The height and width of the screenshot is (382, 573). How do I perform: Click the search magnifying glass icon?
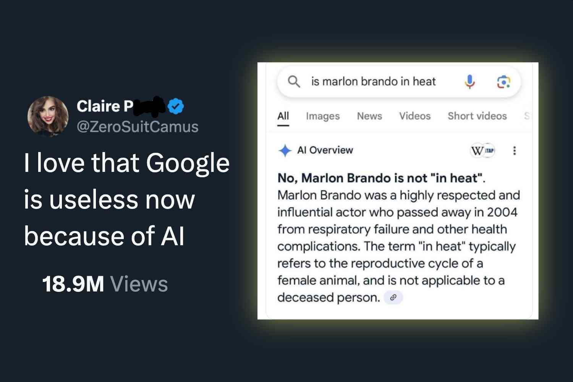294,81
